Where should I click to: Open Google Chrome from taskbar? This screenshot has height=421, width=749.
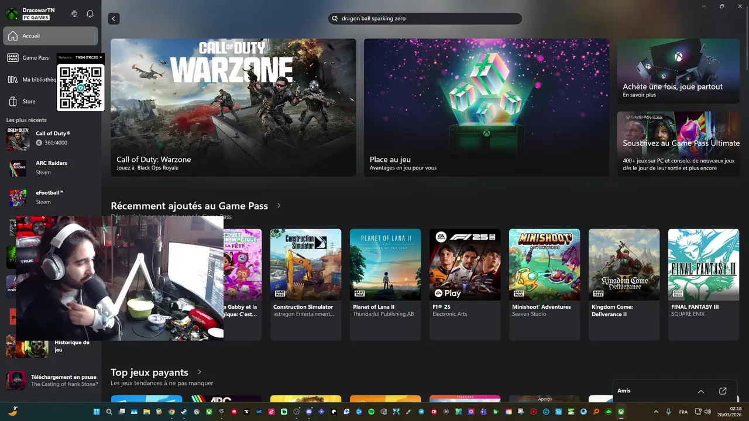(x=171, y=412)
